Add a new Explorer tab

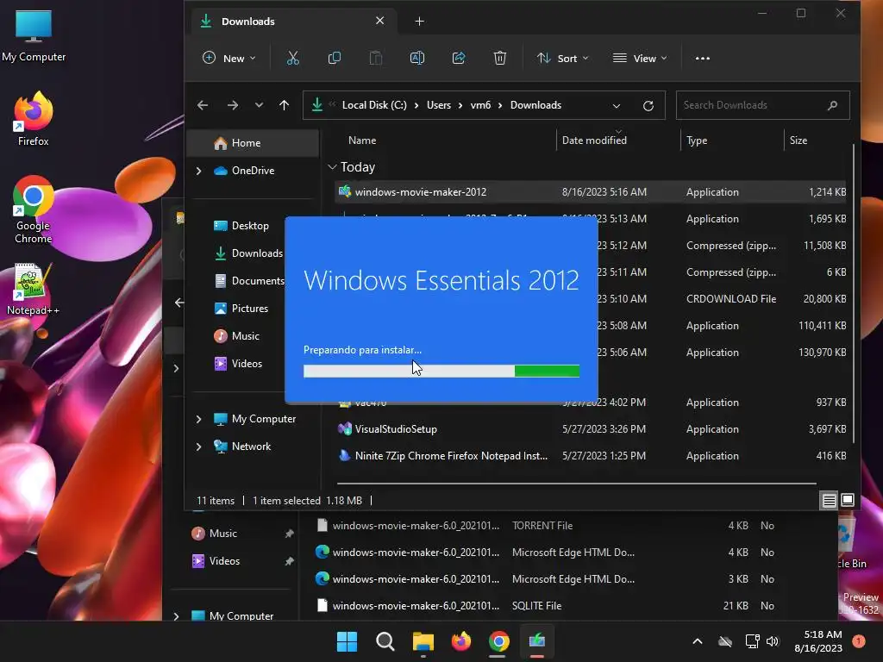pos(420,22)
